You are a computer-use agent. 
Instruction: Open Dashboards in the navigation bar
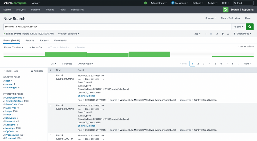click(77, 10)
